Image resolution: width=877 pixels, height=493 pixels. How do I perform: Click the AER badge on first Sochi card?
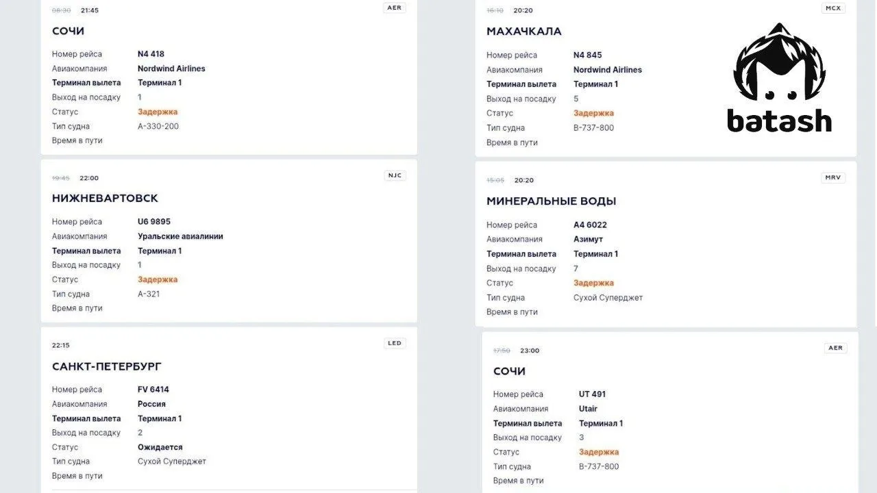tap(395, 8)
